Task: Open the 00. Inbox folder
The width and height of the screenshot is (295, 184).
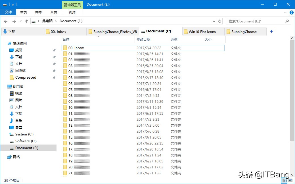Action: tap(77, 48)
